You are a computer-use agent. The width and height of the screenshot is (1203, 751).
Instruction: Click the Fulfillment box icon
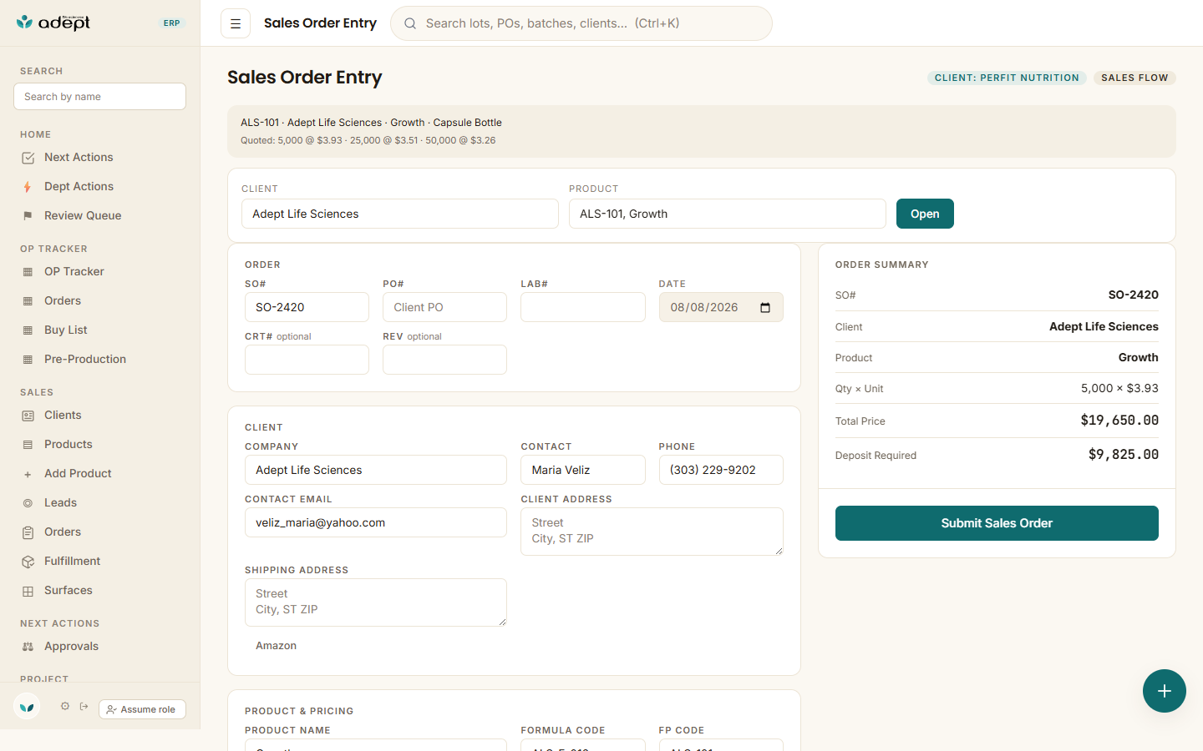(x=28, y=562)
